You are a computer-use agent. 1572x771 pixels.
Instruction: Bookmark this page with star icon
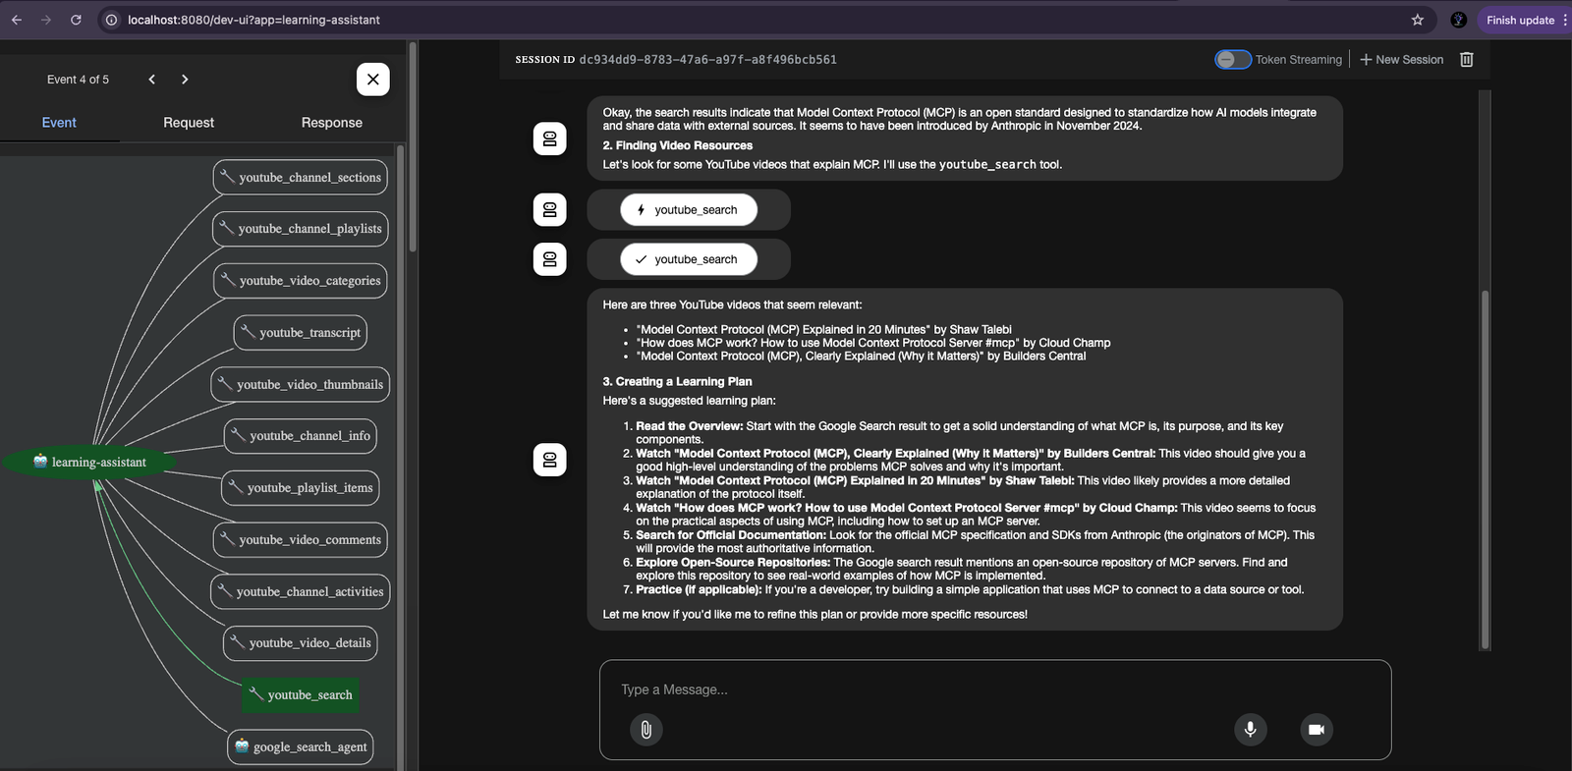pos(1417,20)
